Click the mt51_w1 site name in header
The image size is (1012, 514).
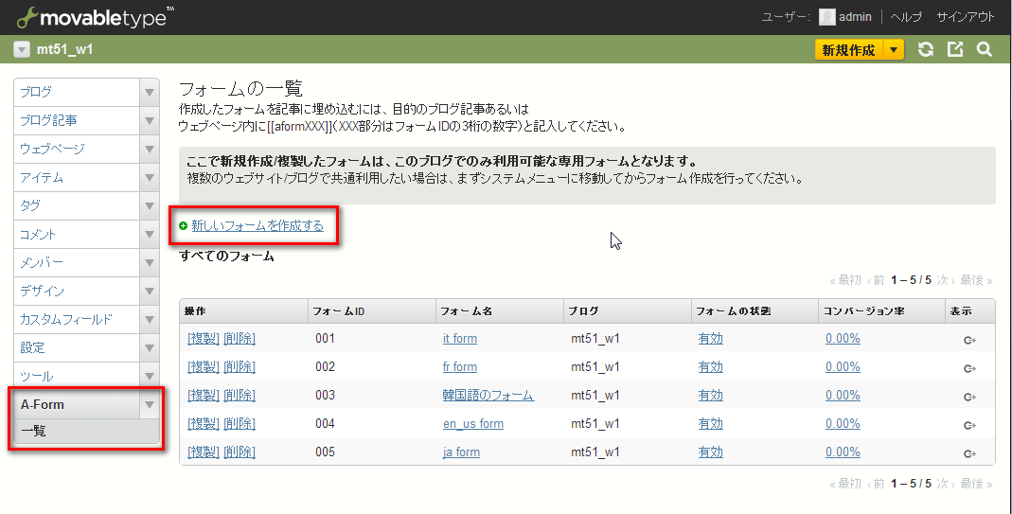click(x=64, y=50)
